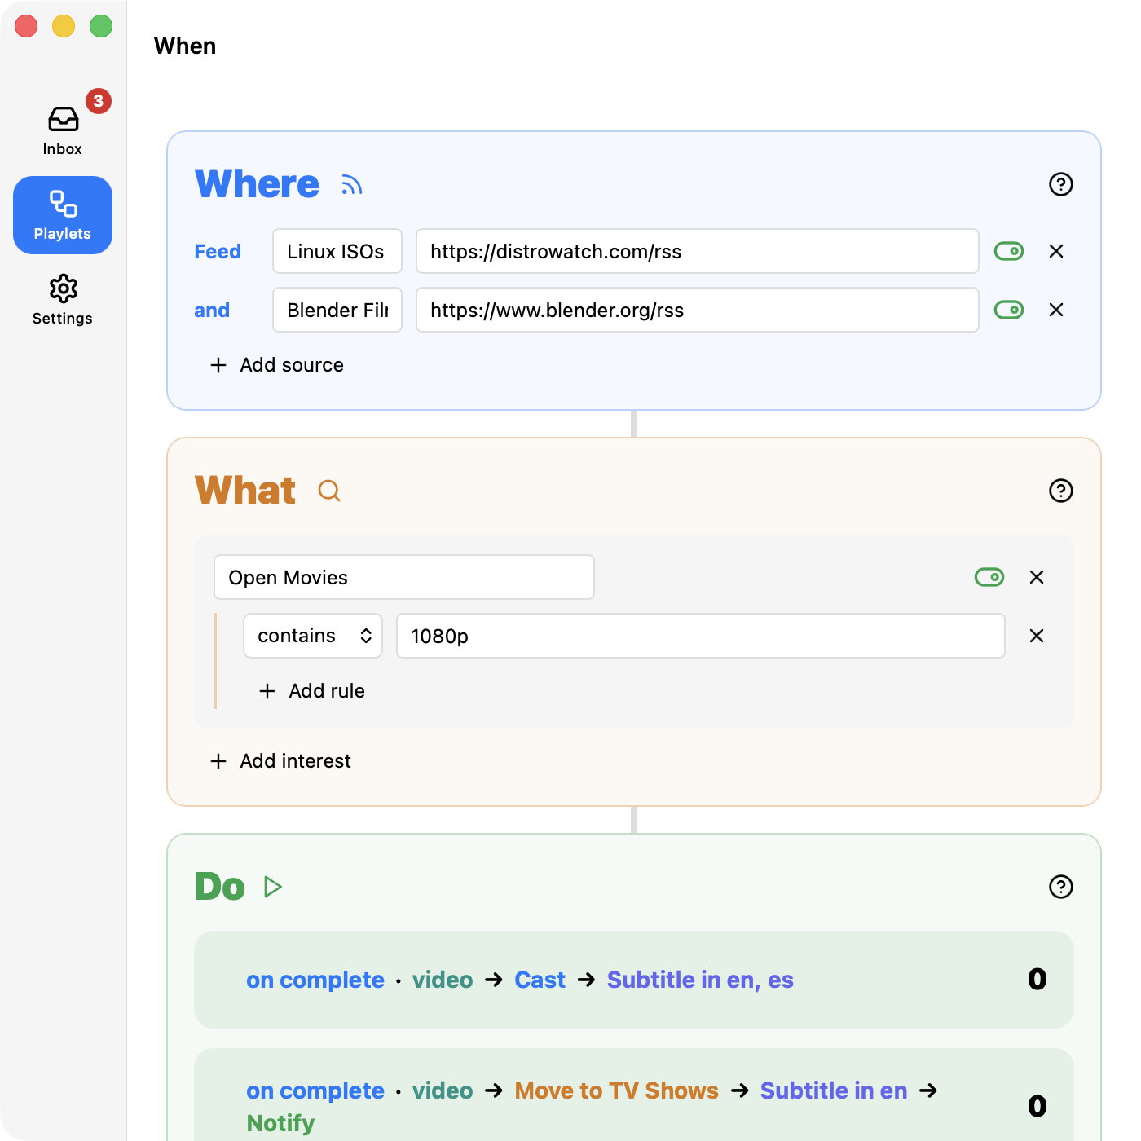Open the contains rule type dropdown
The height and width of the screenshot is (1141, 1141).
313,636
